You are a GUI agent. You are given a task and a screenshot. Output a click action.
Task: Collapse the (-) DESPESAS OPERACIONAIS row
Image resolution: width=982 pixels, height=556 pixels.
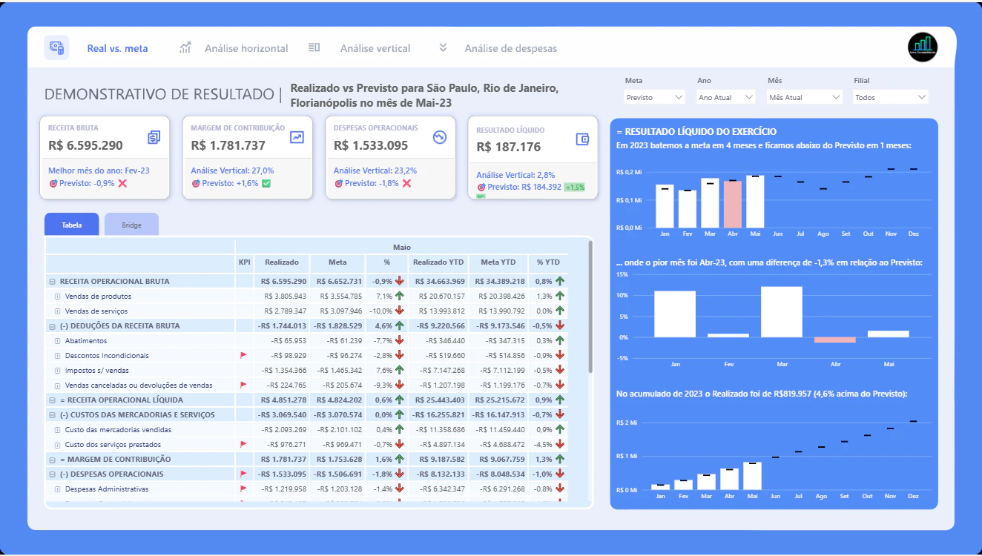52,474
